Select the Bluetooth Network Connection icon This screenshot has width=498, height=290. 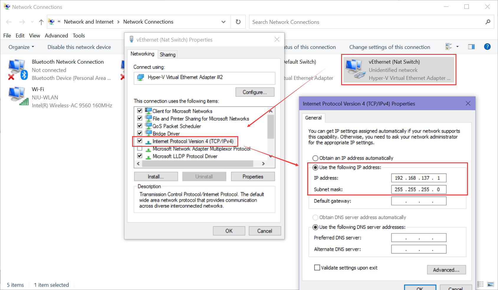click(x=18, y=70)
